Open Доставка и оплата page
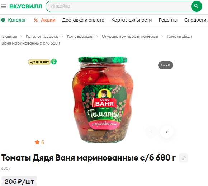The image size is (208, 186). click(x=83, y=20)
